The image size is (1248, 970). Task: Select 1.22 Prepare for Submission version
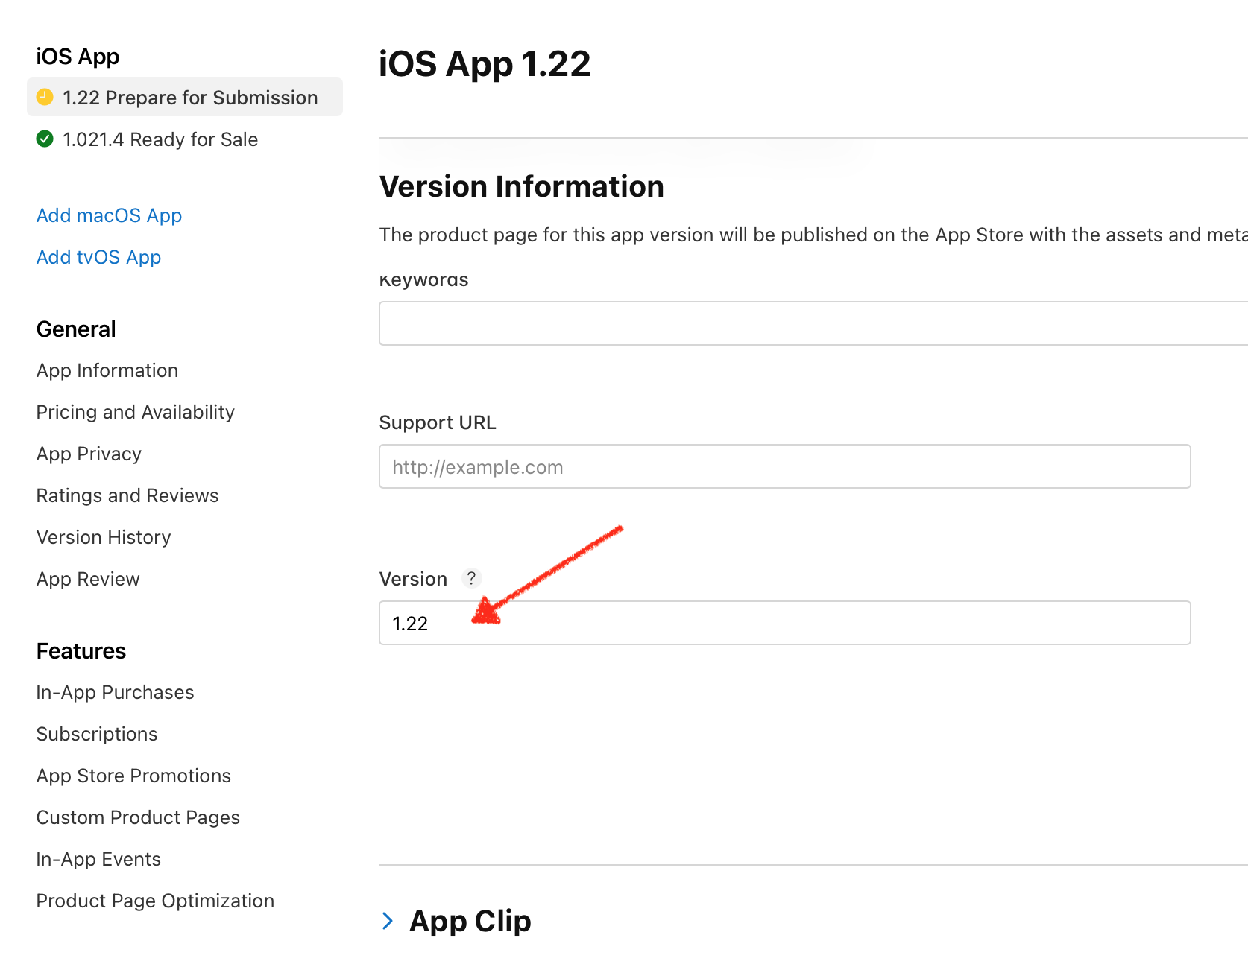(x=189, y=98)
